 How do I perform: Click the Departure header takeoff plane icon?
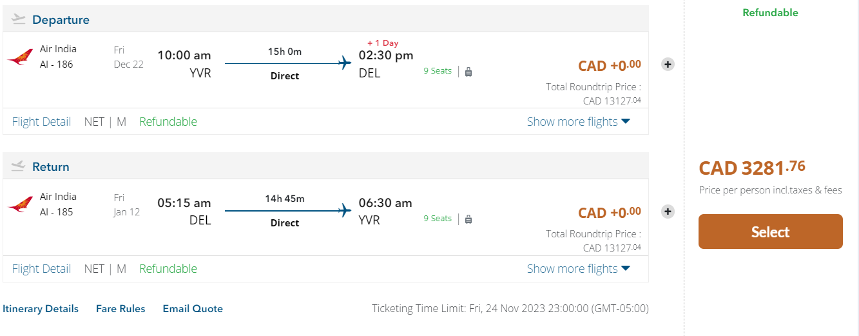[x=19, y=19]
